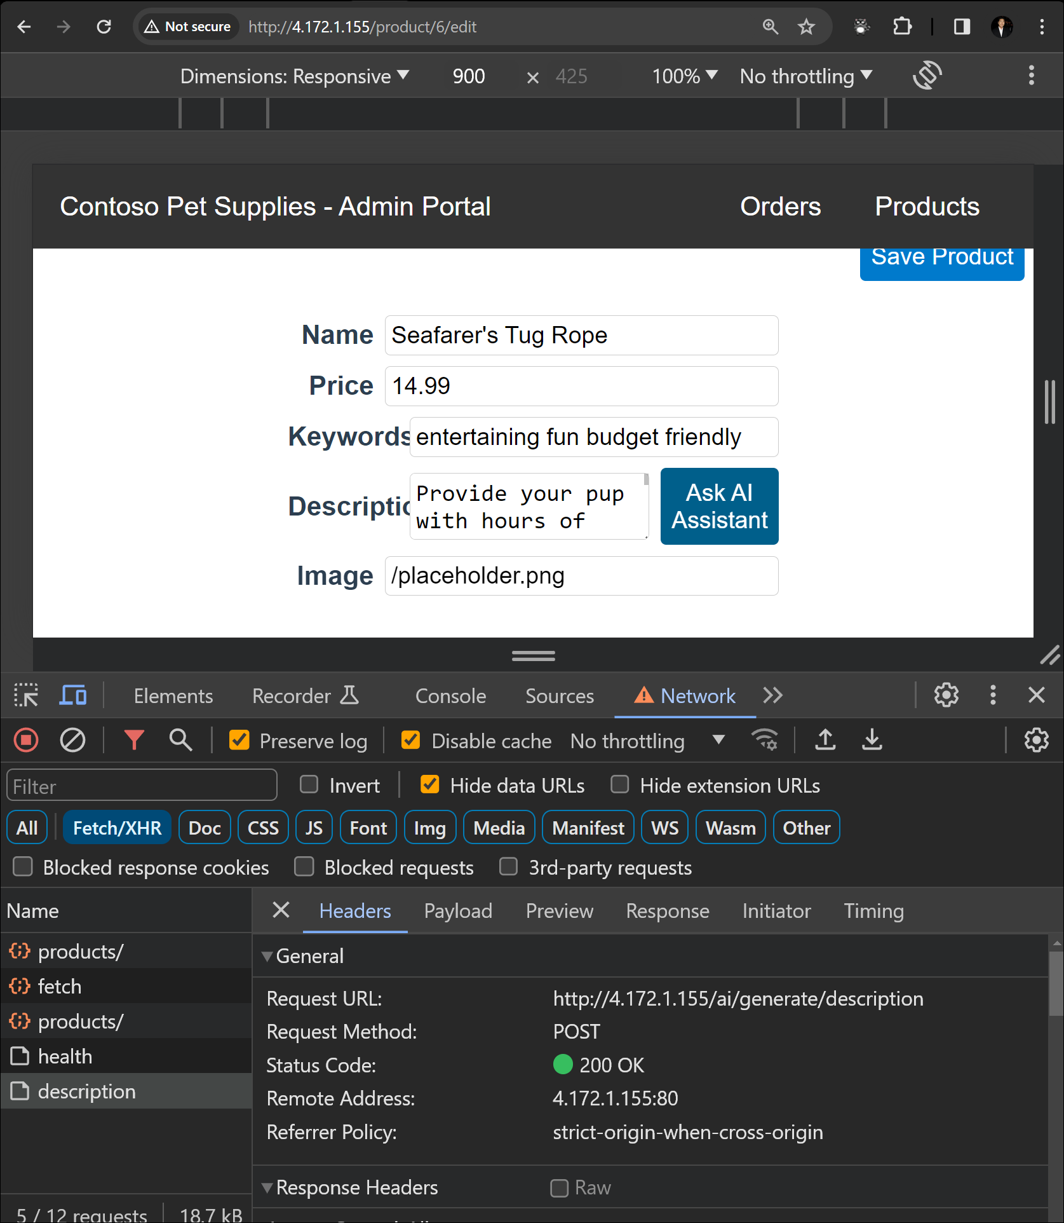Screen dimensions: 1064x1223
Task: Toggle the network filter funnel icon
Action: tap(134, 741)
